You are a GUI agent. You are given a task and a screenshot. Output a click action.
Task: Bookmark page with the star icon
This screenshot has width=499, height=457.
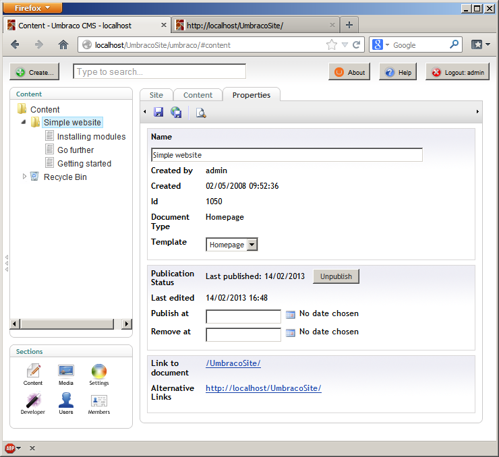pos(331,44)
